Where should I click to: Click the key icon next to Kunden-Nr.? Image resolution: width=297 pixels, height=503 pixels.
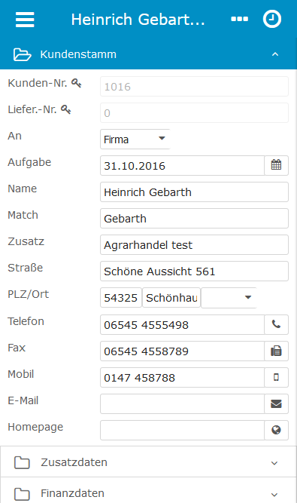(77, 83)
